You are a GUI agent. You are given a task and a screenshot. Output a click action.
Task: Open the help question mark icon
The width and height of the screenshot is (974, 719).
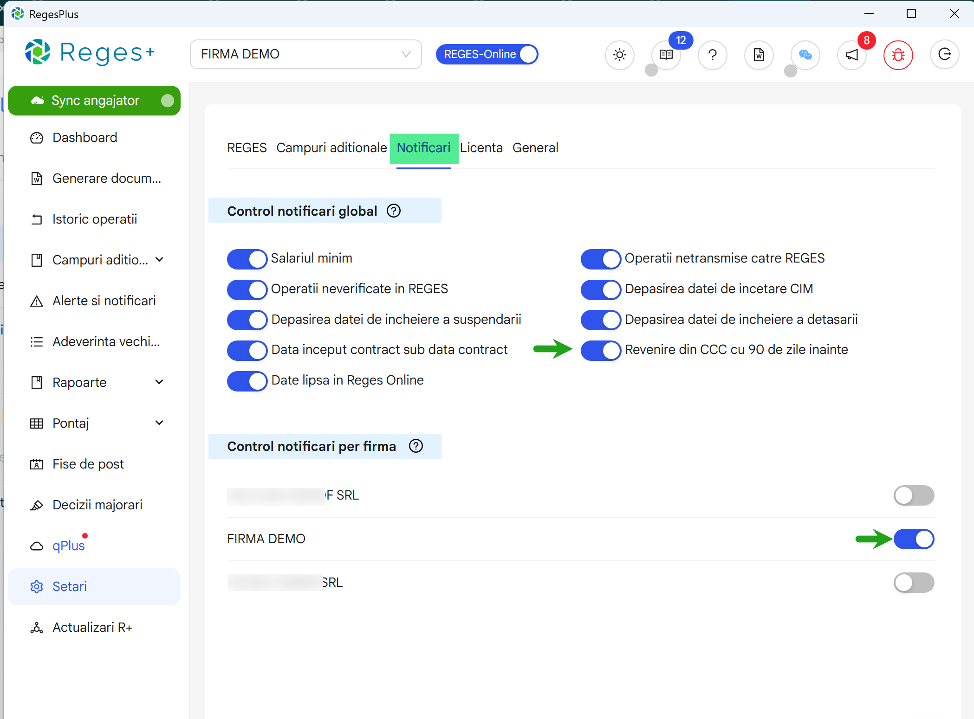713,55
